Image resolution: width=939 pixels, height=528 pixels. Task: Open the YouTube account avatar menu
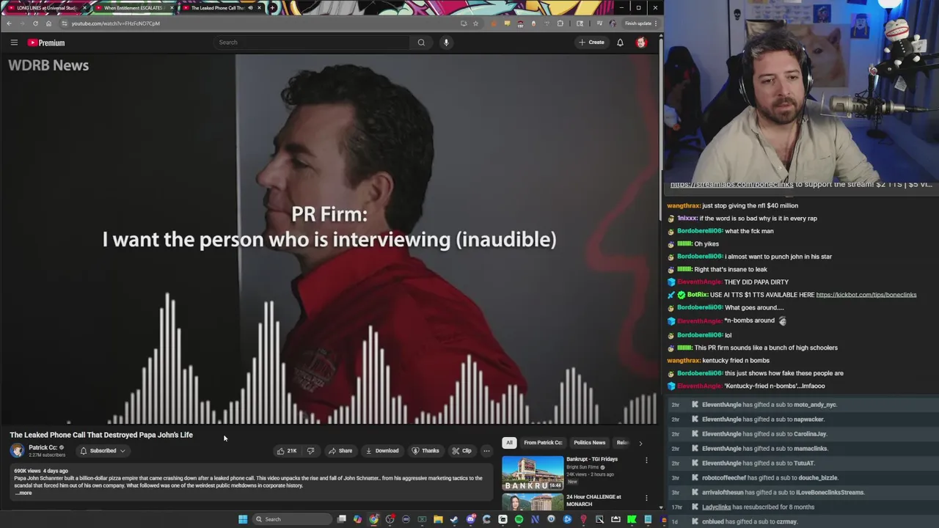point(641,43)
